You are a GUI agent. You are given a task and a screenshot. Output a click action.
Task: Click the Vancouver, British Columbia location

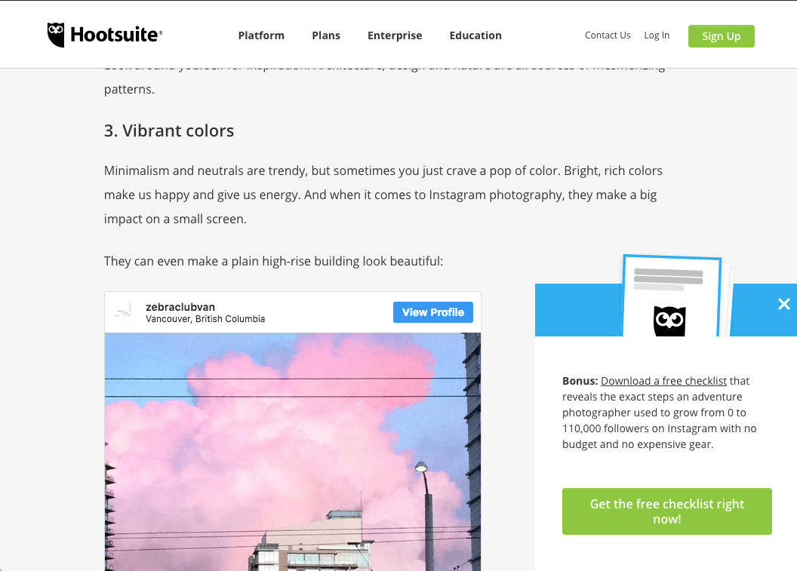205,319
